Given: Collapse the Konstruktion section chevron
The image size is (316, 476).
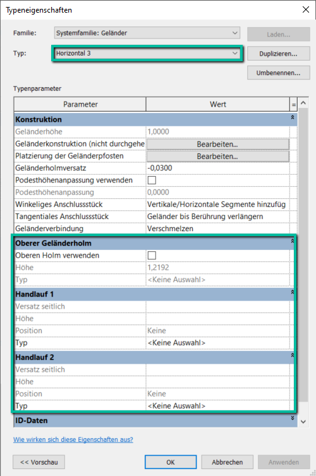Looking at the screenshot, I should coord(292,117).
